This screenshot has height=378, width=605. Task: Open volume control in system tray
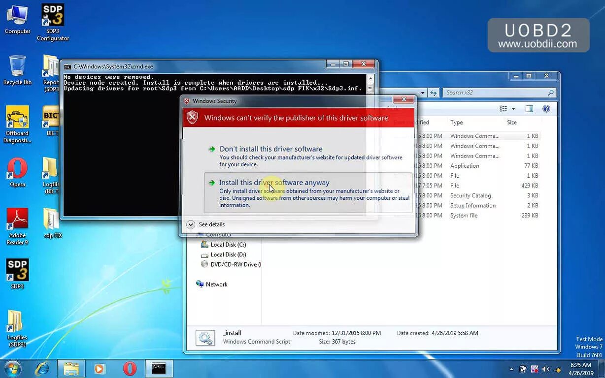click(545, 369)
